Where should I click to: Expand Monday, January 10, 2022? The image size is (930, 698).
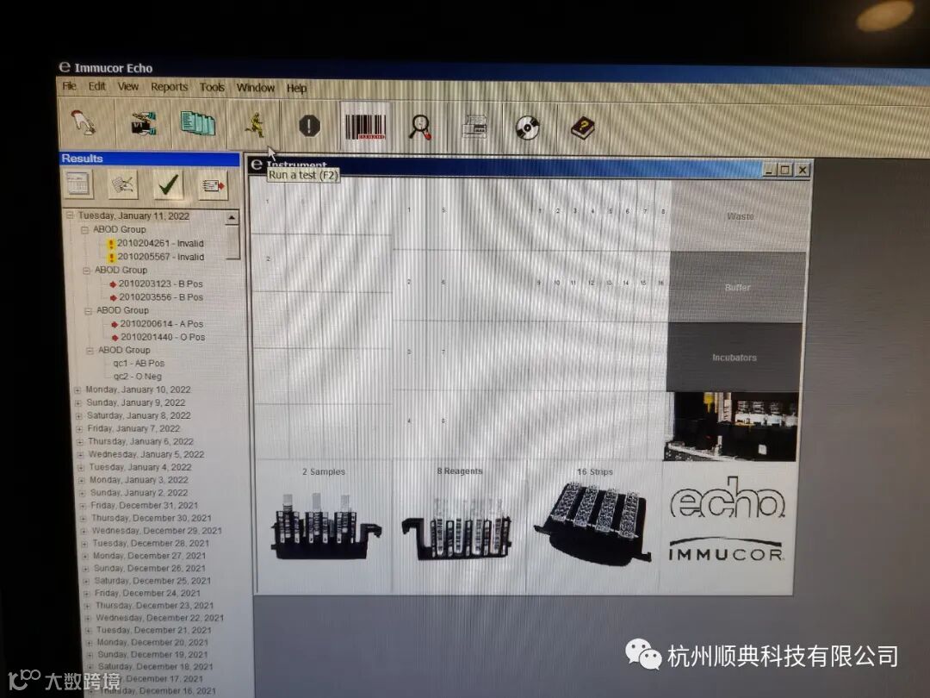77,390
